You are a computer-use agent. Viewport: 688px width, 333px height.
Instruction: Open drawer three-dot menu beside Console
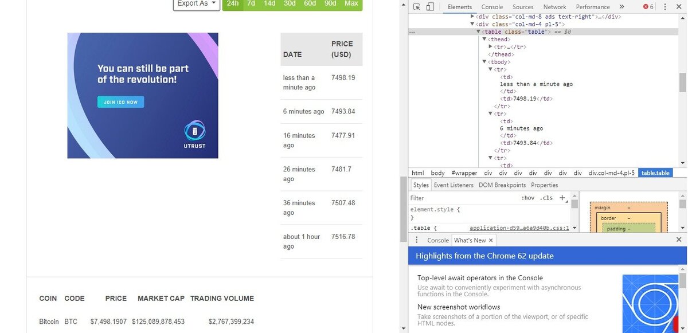(x=417, y=240)
